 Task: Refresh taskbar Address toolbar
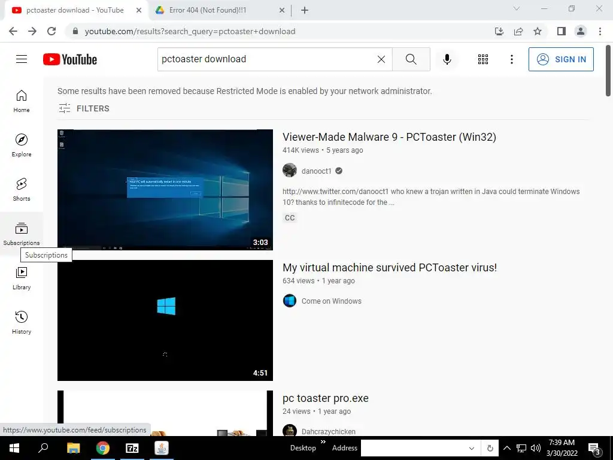[x=490, y=448]
